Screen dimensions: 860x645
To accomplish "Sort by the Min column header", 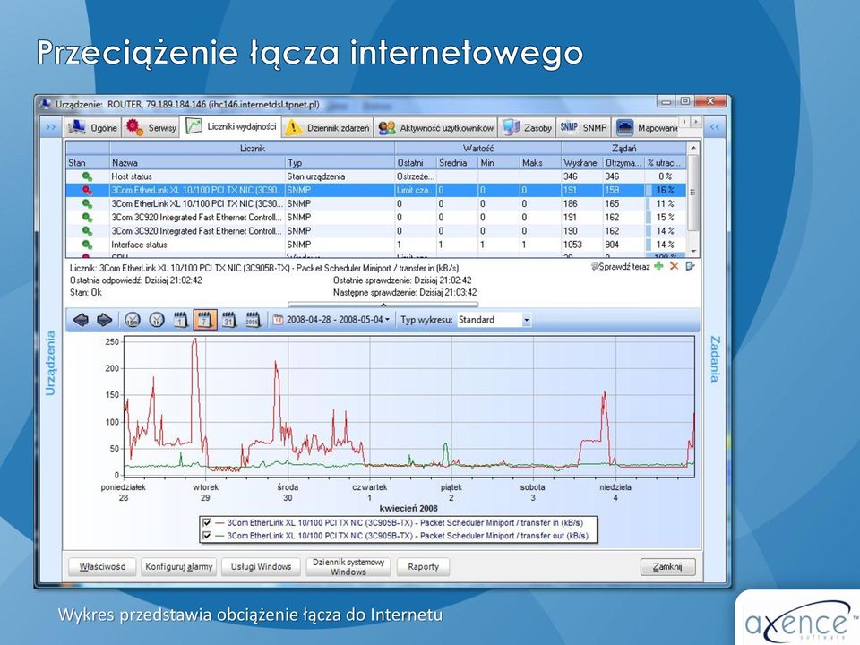I will 499,163.
